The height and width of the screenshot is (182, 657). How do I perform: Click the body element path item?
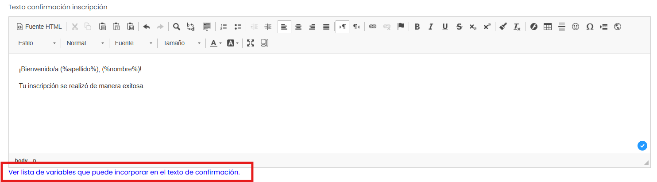(x=21, y=160)
